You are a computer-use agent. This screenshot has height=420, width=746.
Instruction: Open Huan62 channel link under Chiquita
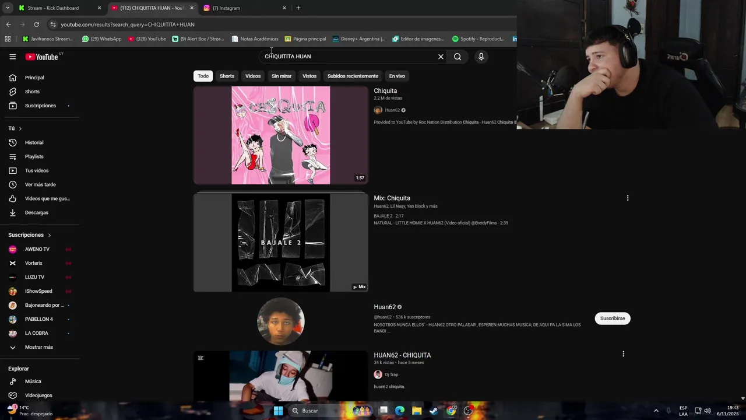[x=392, y=110]
